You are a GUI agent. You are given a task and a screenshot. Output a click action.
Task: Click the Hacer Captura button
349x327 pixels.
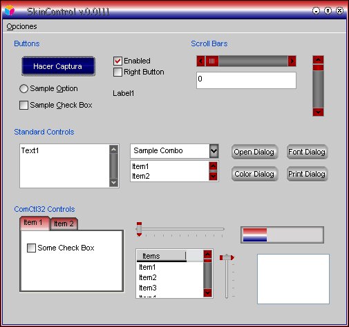[58, 66]
